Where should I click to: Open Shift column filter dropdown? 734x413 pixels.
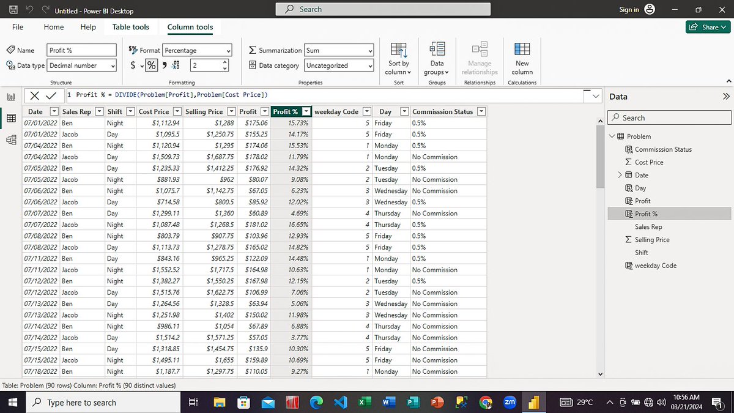[130, 111]
